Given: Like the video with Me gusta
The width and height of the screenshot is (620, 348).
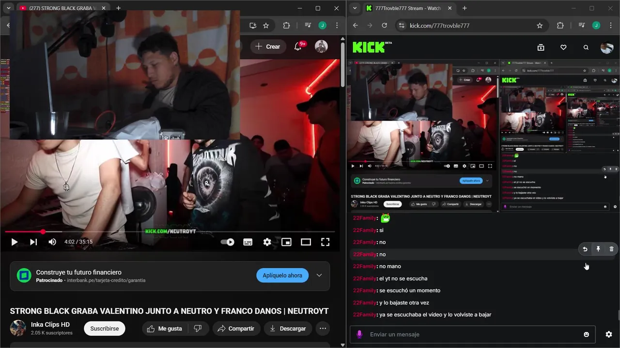Looking at the screenshot, I should click(165, 329).
